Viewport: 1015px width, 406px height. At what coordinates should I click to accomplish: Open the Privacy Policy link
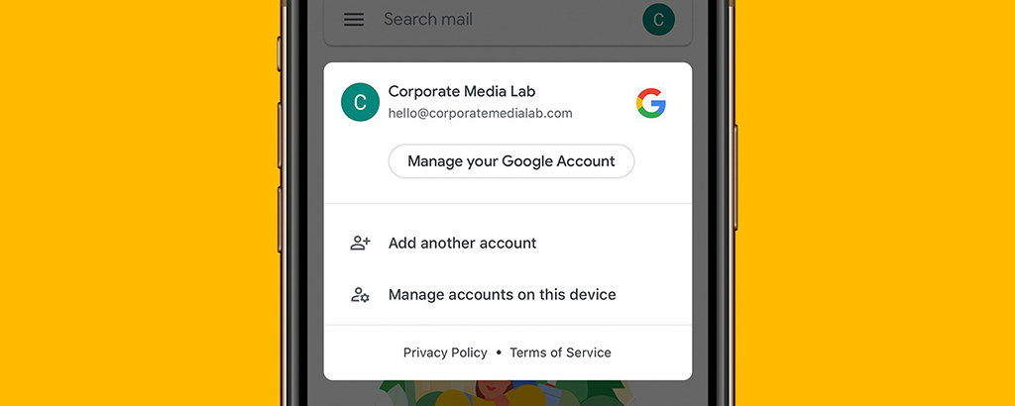(x=445, y=353)
